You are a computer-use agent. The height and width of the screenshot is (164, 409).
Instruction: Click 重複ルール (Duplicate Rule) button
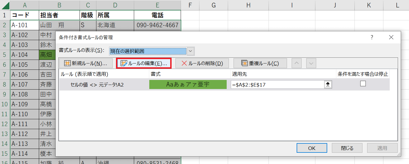tap(260, 63)
